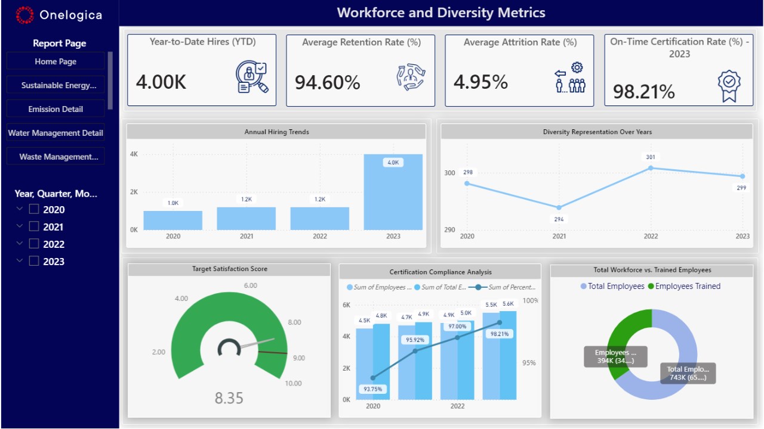Screen dimensions: 764x429
Task: Select the 2023 hiring bar
Action: pyautogui.click(x=393, y=192)
